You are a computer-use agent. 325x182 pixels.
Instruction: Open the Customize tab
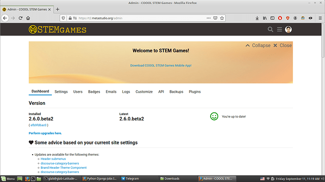click(144, 92)
